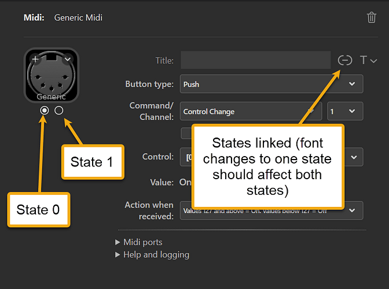
Task: Open the Control number dropdown
Action: click(271, 157)
